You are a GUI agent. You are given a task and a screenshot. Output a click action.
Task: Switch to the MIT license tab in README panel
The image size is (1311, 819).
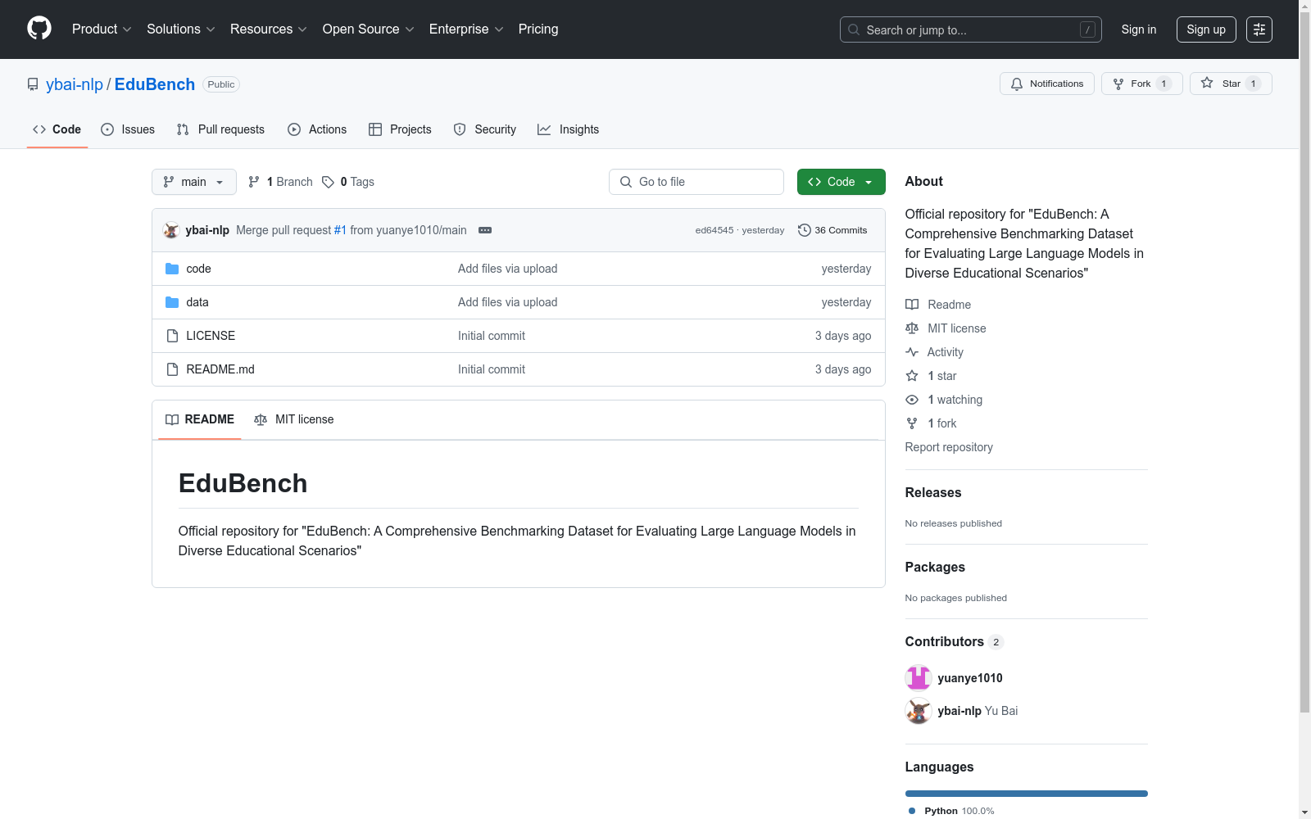(294, 419)
